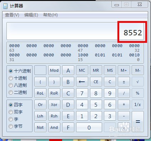Click the number 7 key
The width and height of the screenshot is (151, 141).
(x=82, y=93)
